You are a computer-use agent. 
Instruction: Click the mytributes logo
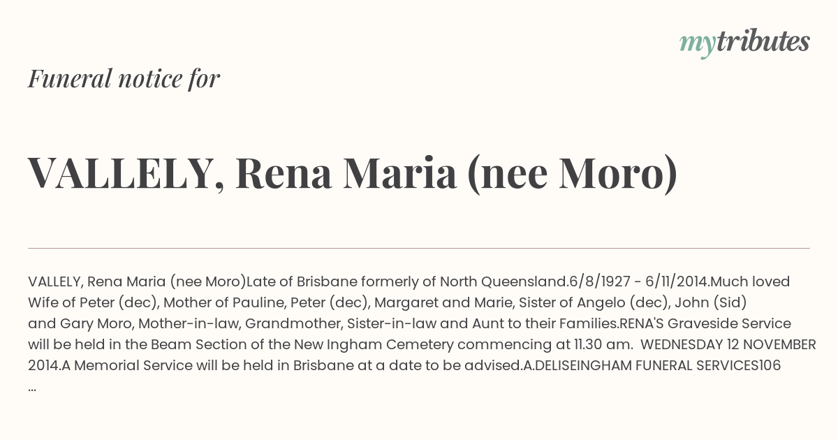coord(744,42)
